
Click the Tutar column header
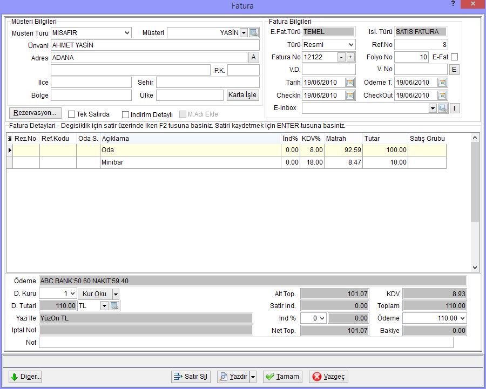(x=385, y=139)
